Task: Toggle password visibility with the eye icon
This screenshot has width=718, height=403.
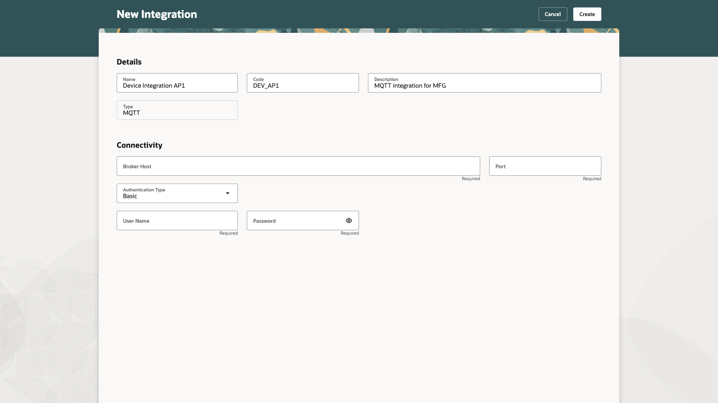Action: click(x=349, y=221)
